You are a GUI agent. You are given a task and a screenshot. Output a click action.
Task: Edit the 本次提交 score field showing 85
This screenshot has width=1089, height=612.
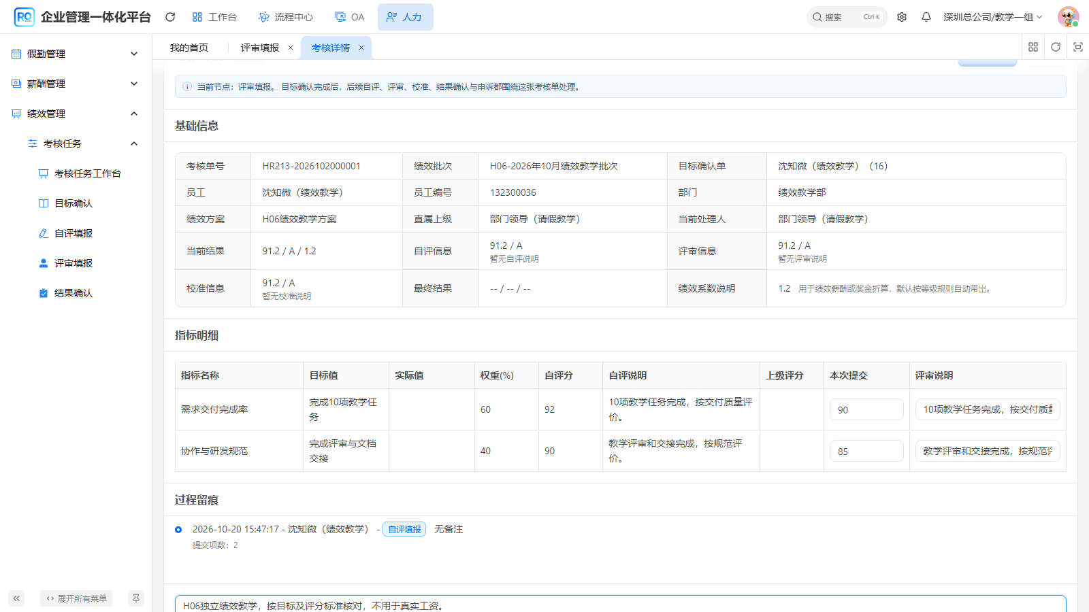866,451
